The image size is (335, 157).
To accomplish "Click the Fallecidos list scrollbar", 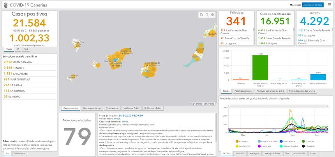I will tap(254, 36).
